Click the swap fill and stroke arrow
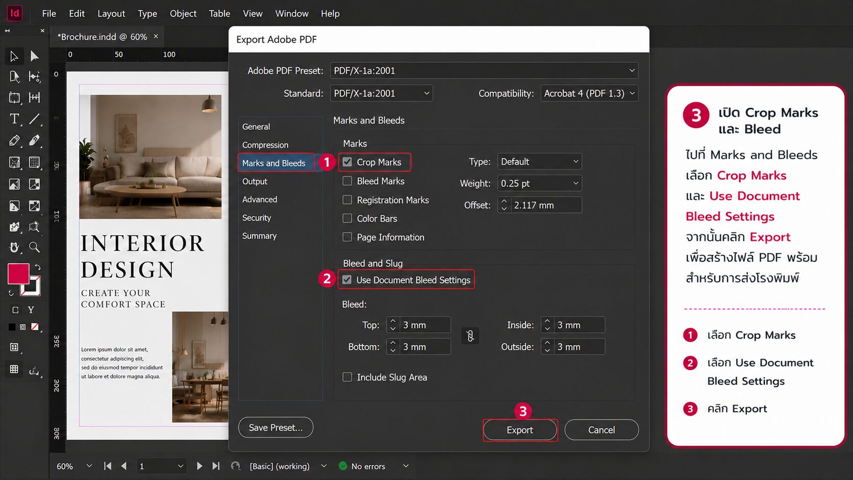Image resolution: width=853 pixels, height=480 pixels. pos(38,267)
